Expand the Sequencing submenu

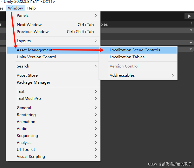(x=53, y=136)
